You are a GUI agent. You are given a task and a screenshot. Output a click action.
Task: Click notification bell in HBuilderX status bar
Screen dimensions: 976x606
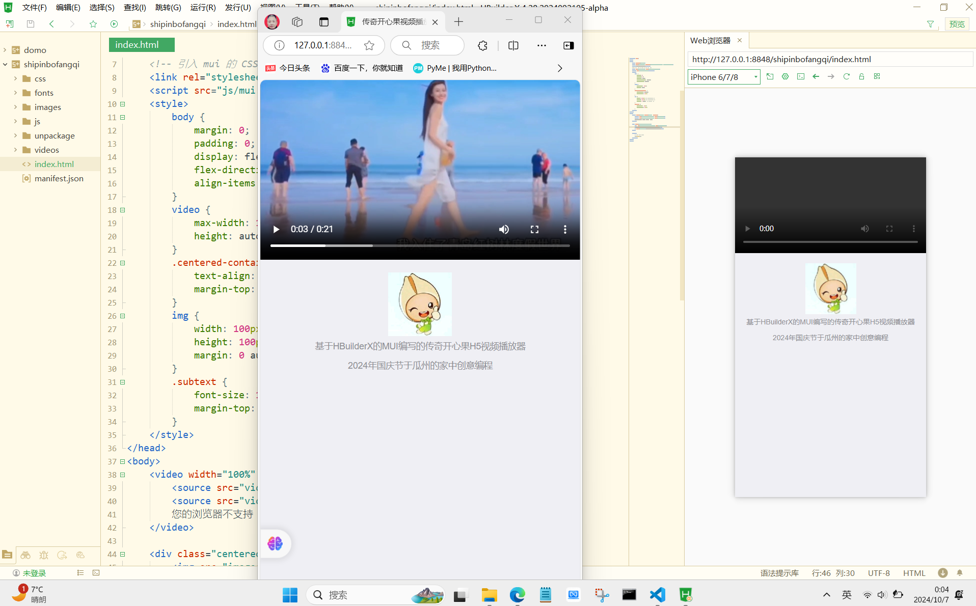pos(960,573)
